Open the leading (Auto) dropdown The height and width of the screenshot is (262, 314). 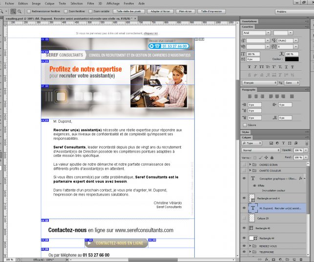[296, 41]
